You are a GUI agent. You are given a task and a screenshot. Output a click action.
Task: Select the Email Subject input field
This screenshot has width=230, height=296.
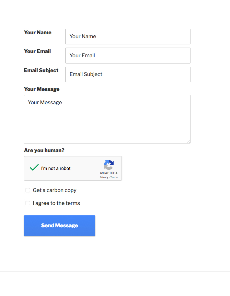128,74
